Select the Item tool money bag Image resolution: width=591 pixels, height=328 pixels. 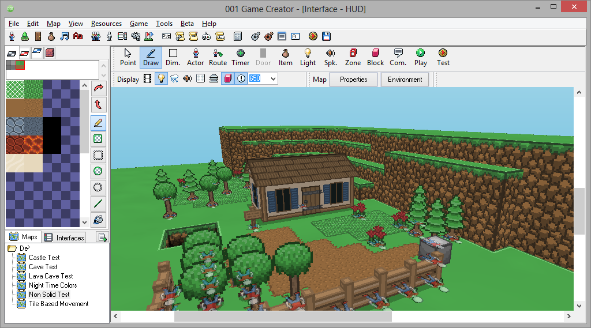click(x=286, y=57)
